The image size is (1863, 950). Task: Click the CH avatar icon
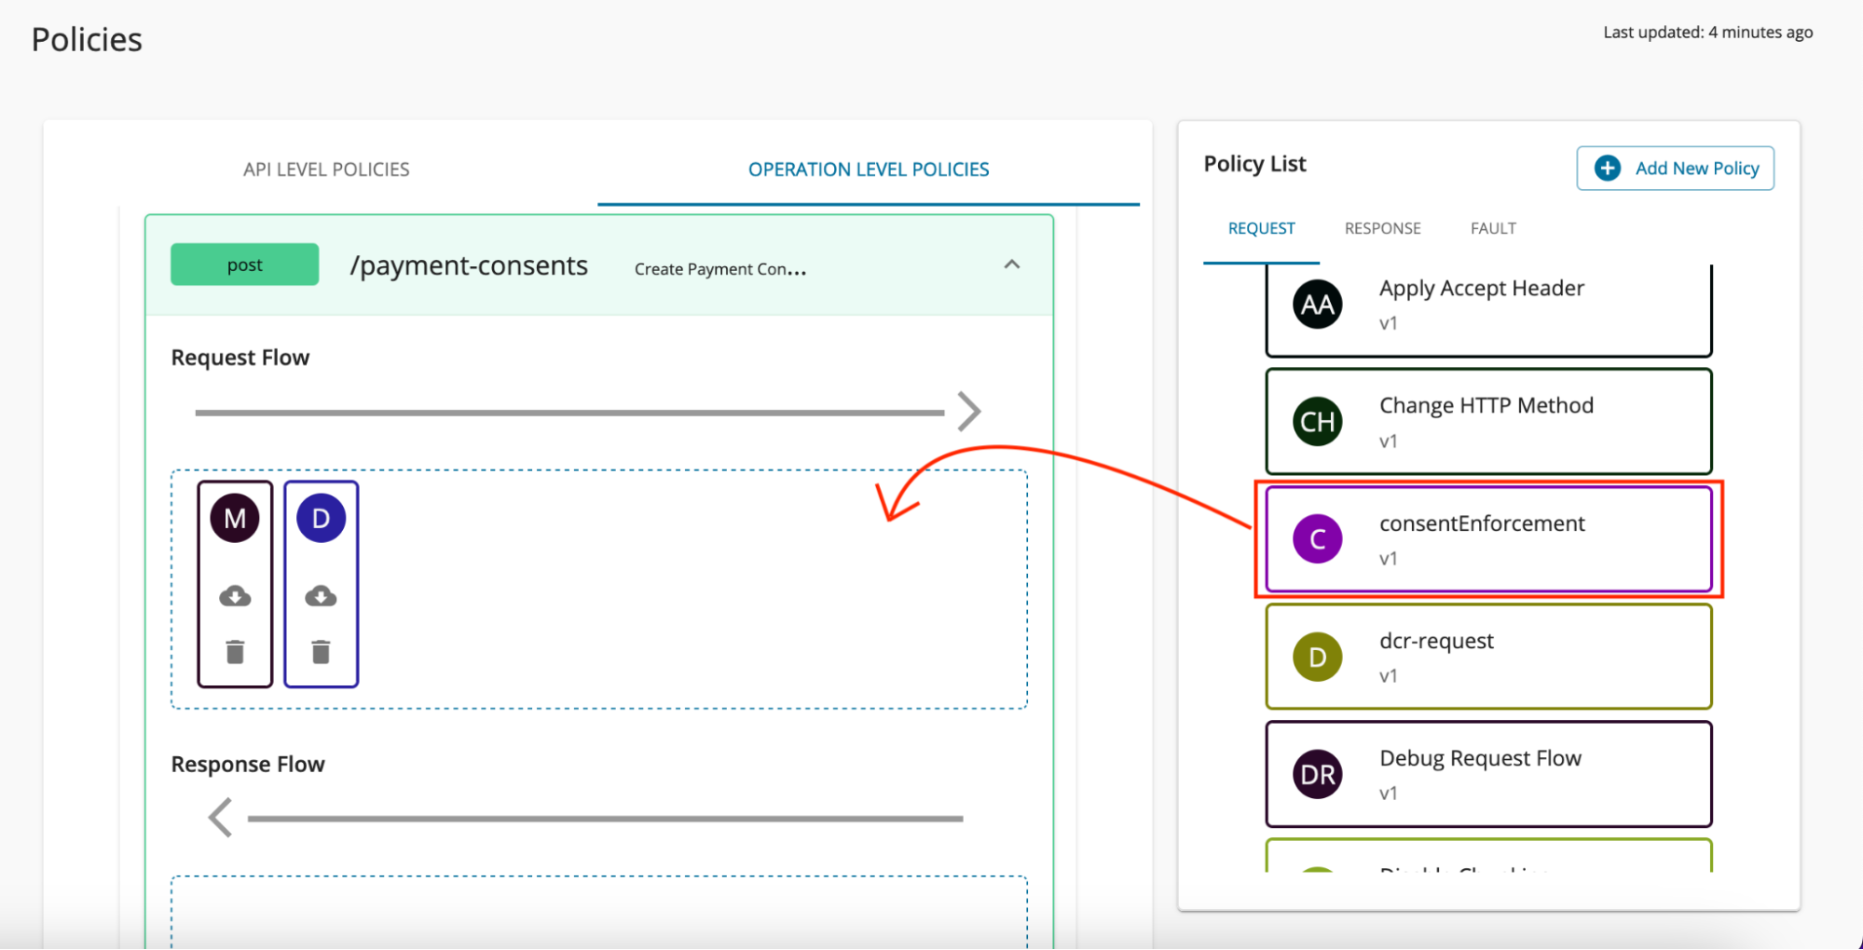click(1317, 422)
